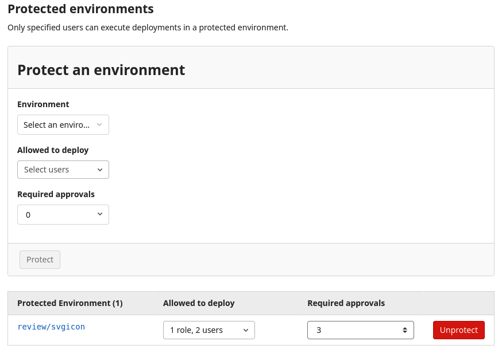Click the chevron on the Required approvals dropdown
This screenshot has height=353, width=502.
(99, 214)
